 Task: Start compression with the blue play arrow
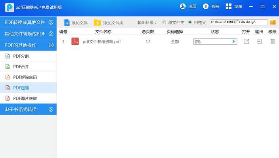pos(234,41)
